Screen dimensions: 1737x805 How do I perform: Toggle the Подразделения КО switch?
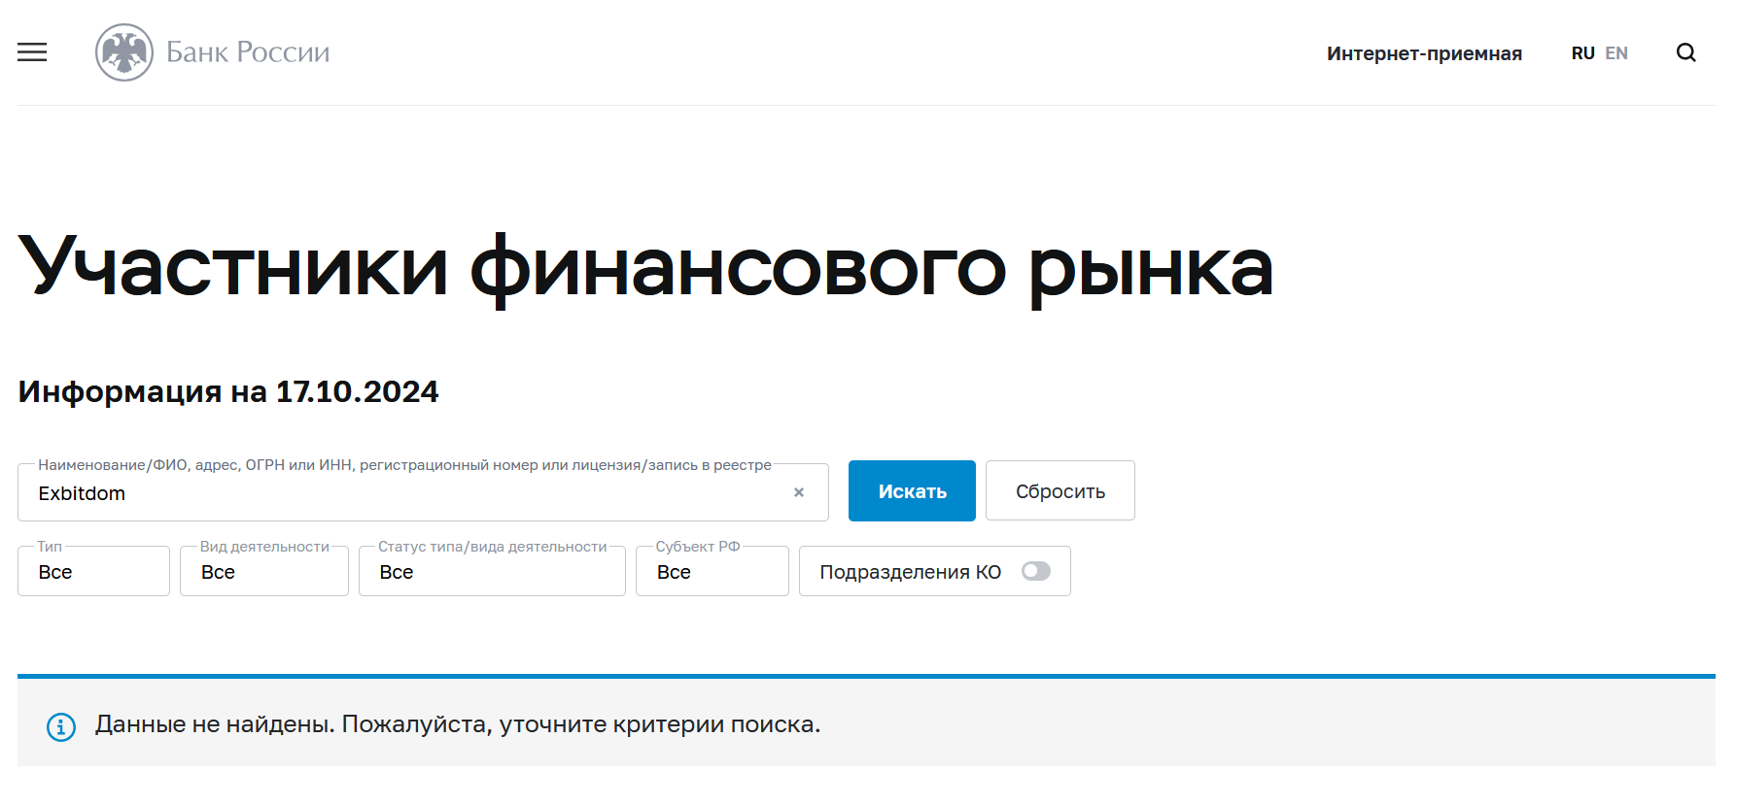click(1036, 571)
